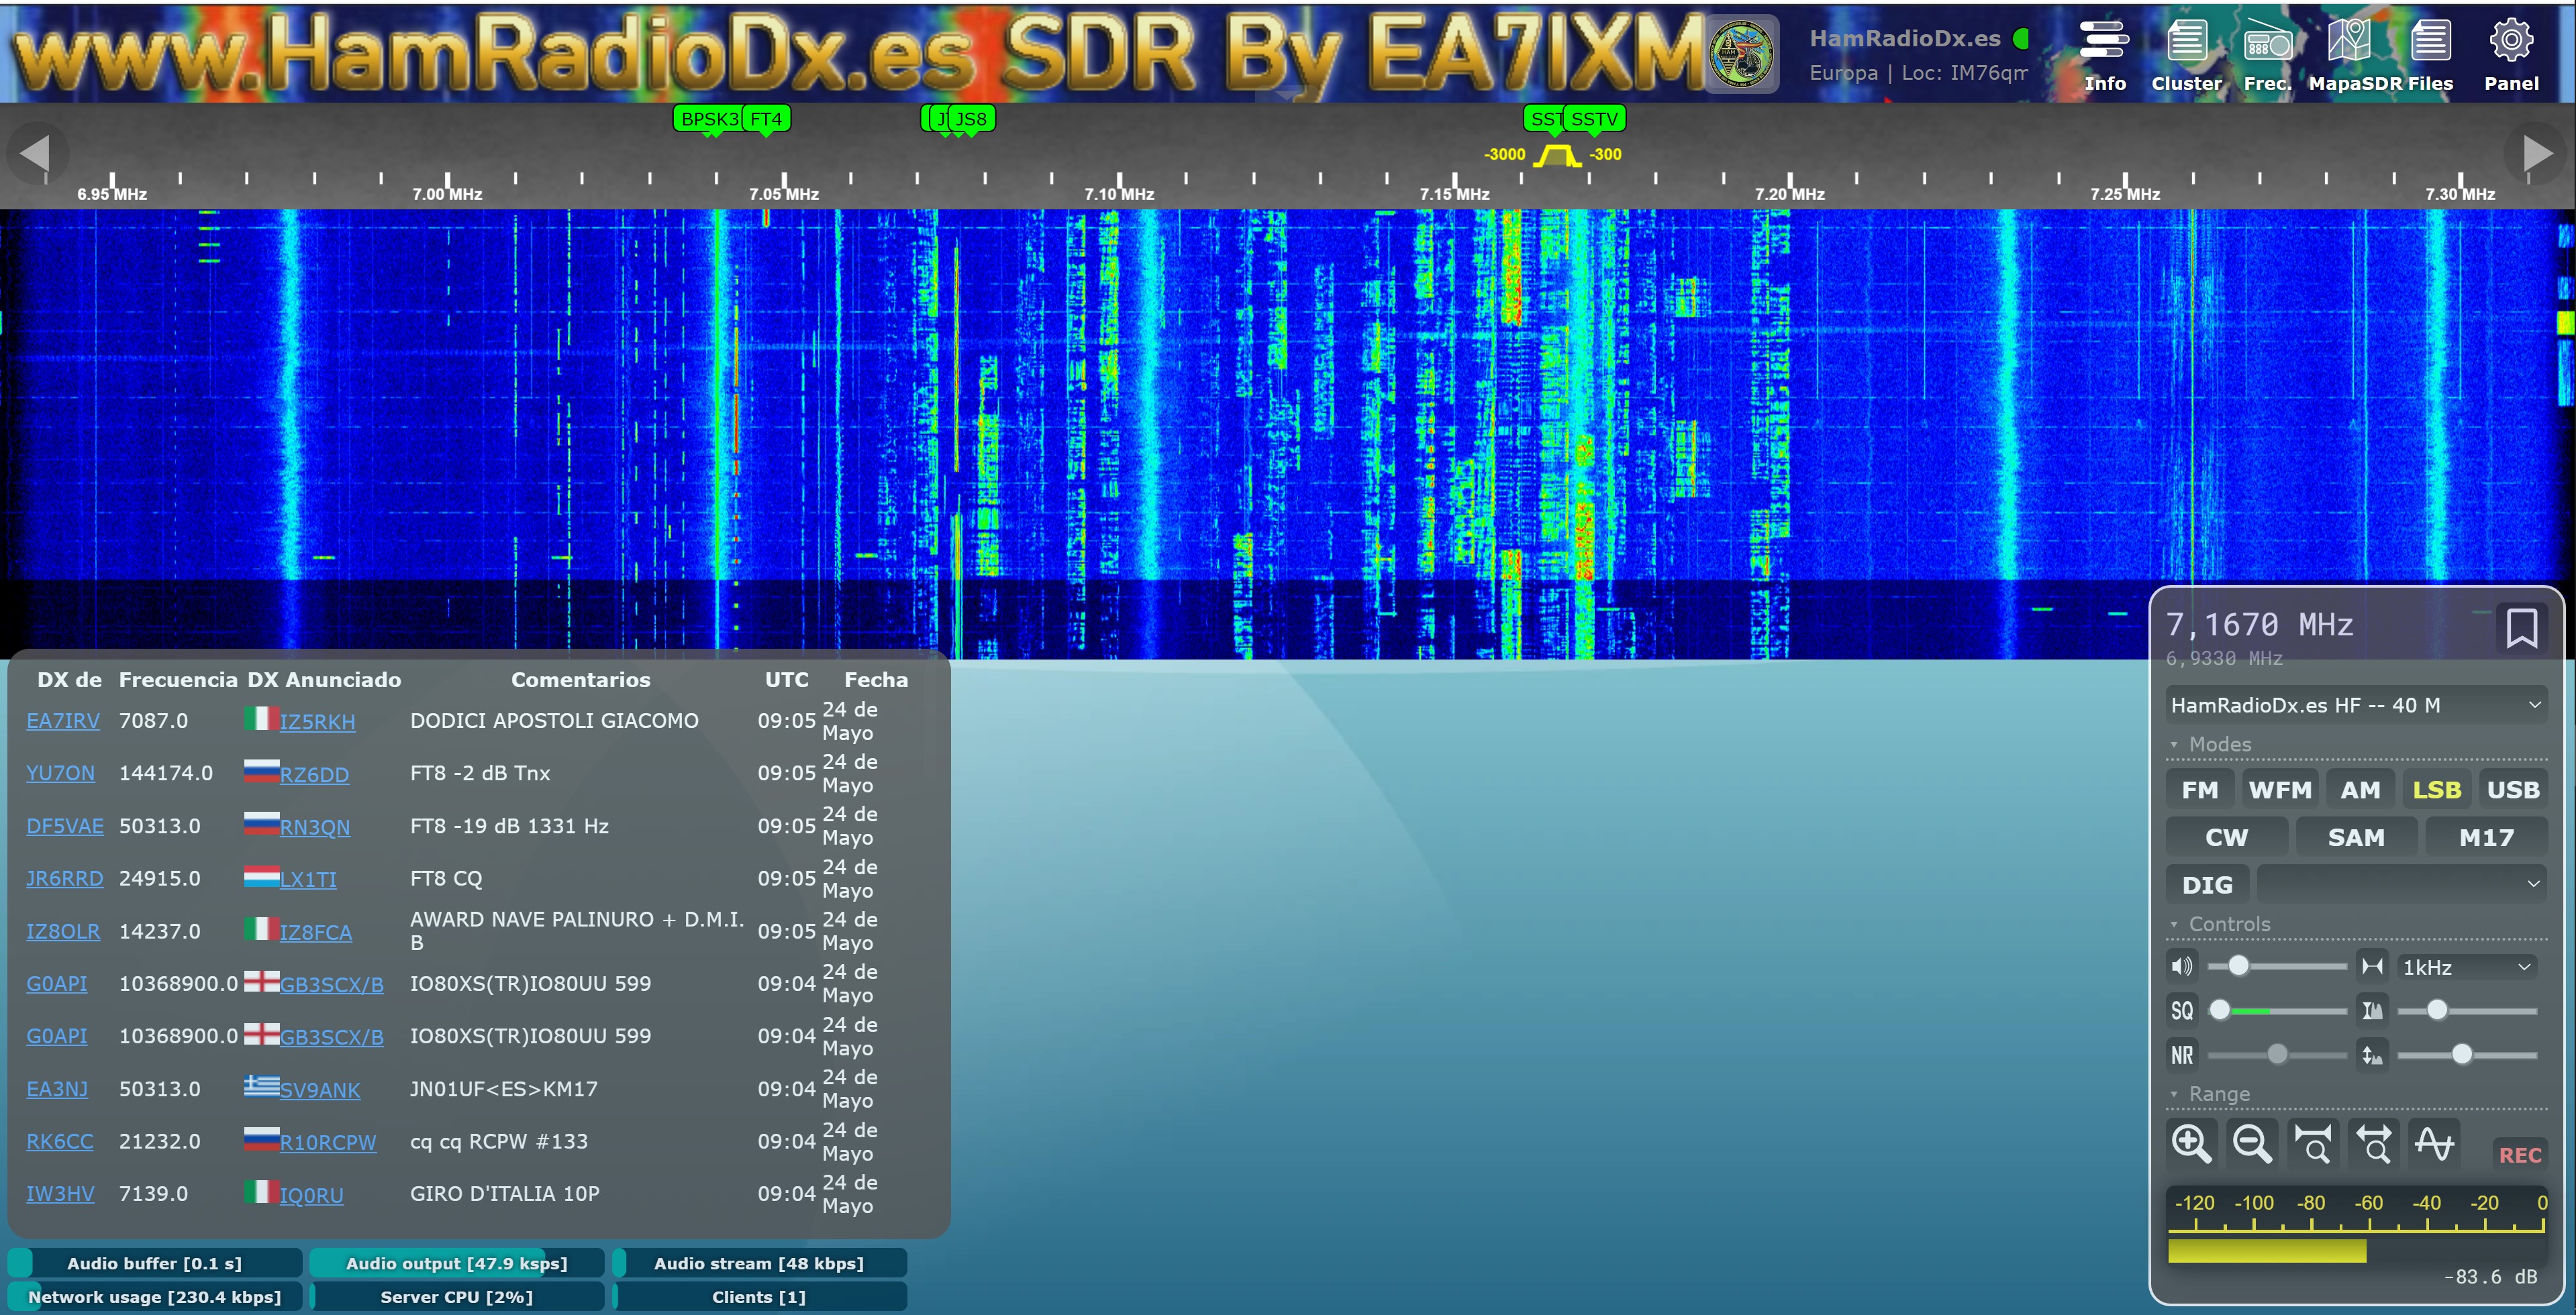Zoom out fully on the spectrum
Screen dimensions: 2576x1315
pos(2374,1143)
